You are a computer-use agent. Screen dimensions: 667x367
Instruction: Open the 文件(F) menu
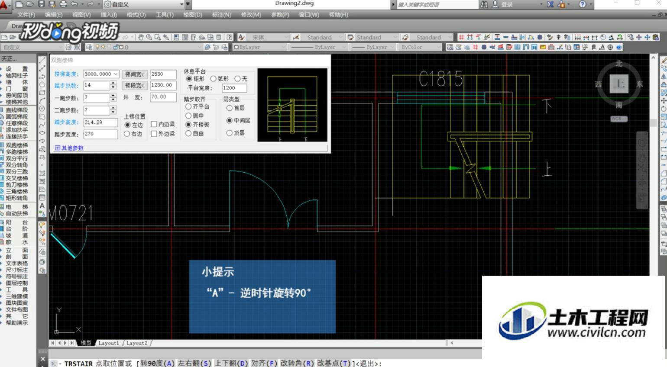pyautogui.click(x=26, y=15)
